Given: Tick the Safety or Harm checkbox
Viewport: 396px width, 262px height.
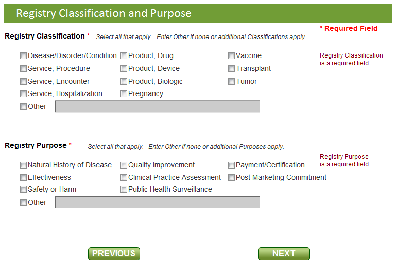Looking at the screenshot, I should 23,190.
